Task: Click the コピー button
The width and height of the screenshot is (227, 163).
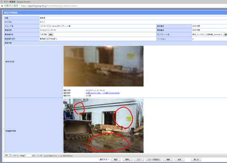Action: 139,160
